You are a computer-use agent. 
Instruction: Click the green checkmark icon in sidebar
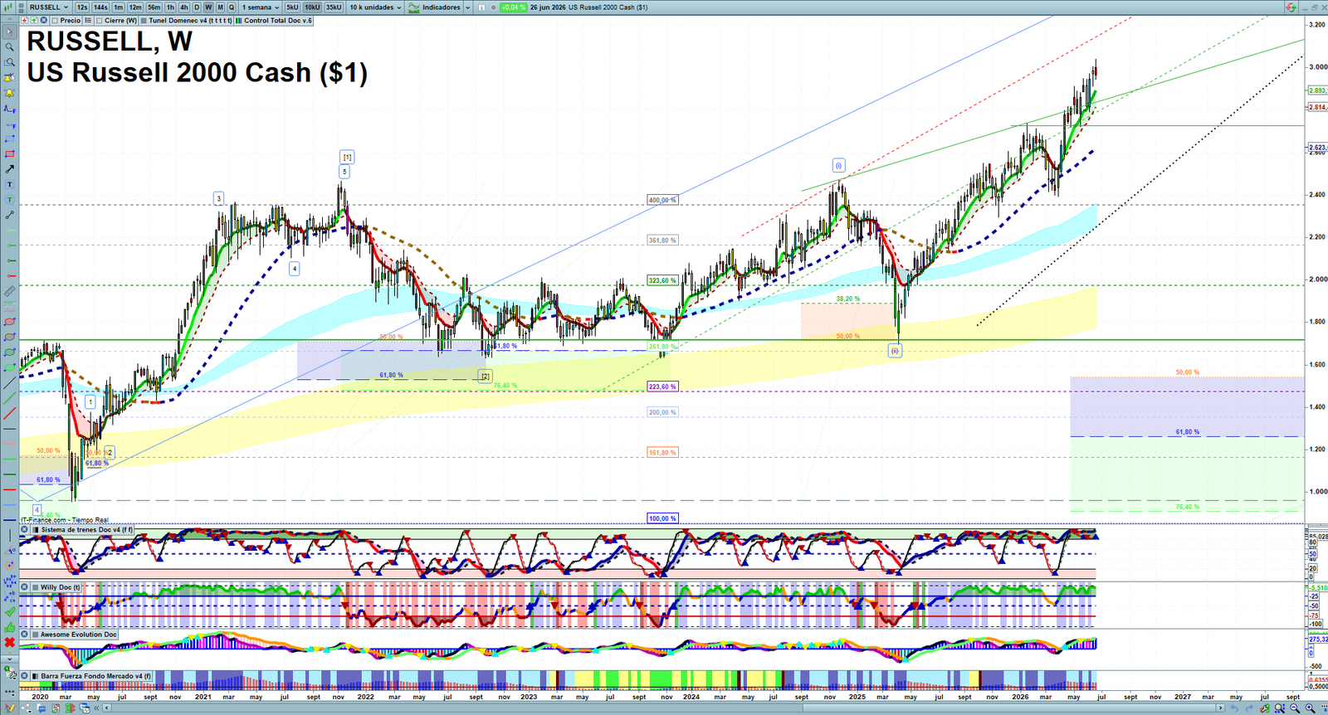pyautogui.click(x=9, y=611)
